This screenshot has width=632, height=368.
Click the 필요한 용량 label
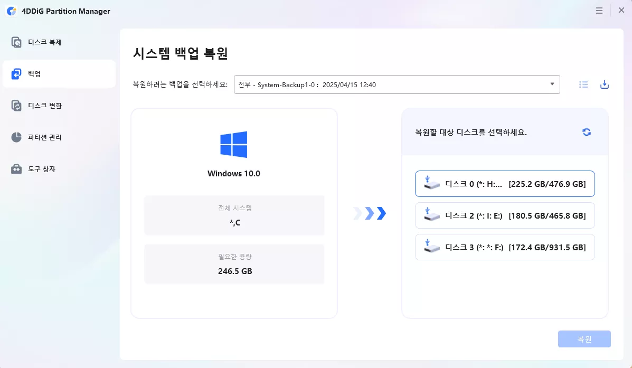tap(235, 257)
